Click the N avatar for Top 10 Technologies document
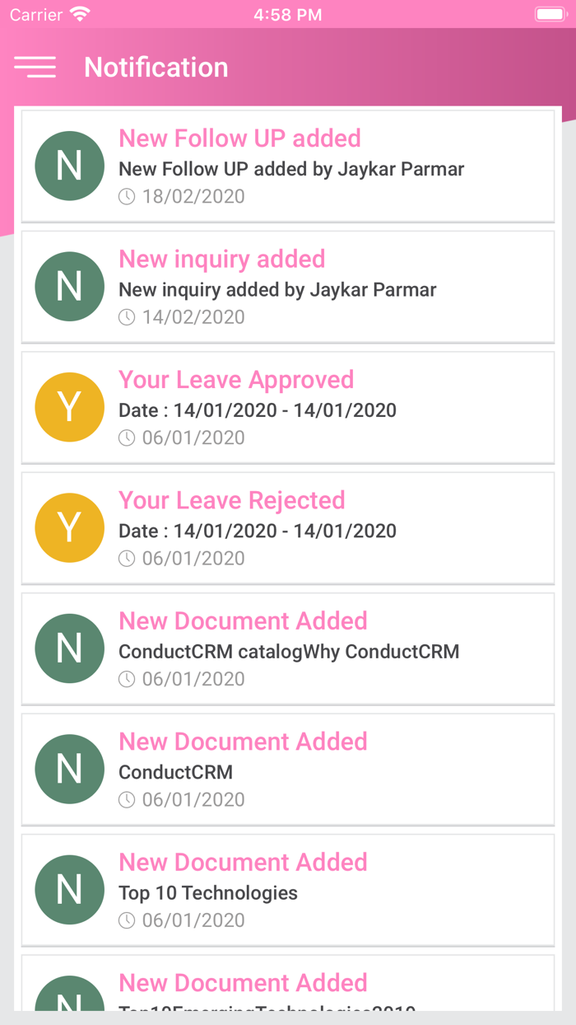Image resolution: width=576 pixels, height=1025 pixels. [69, 889]
